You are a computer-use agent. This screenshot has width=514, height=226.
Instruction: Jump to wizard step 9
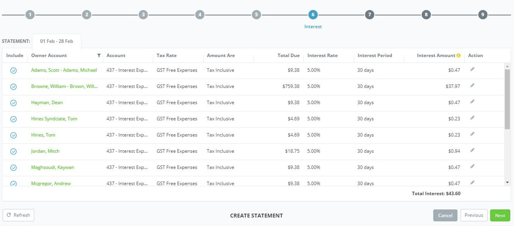pyautogui.click(x=483, y=15)
